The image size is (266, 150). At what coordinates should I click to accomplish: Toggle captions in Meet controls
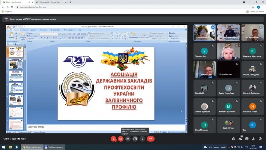tap(128, 139)
